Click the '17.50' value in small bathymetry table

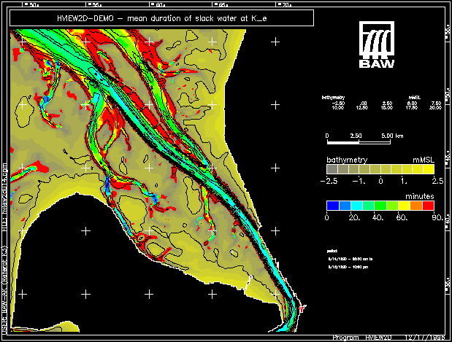[x=411, y=108]
